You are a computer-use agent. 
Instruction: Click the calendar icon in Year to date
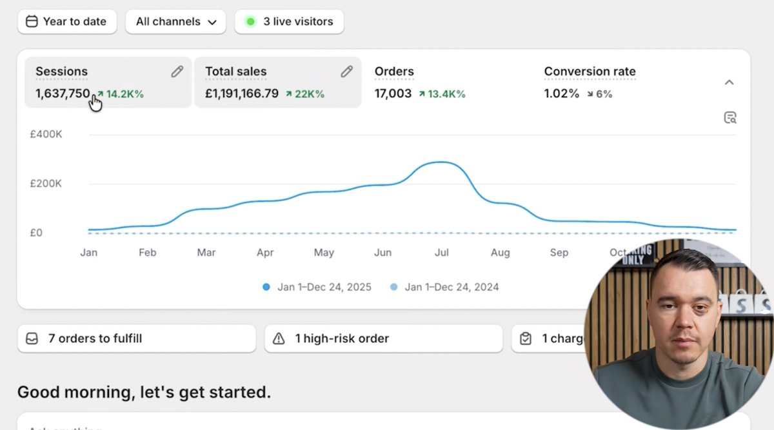32,21
